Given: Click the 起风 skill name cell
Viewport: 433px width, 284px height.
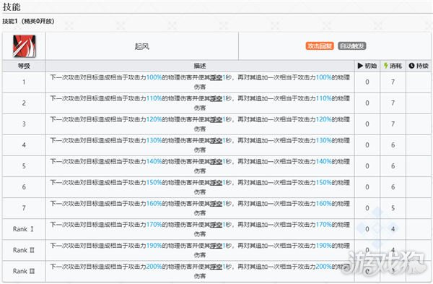Looking at the screenshot, I should (x=142, y=46).
